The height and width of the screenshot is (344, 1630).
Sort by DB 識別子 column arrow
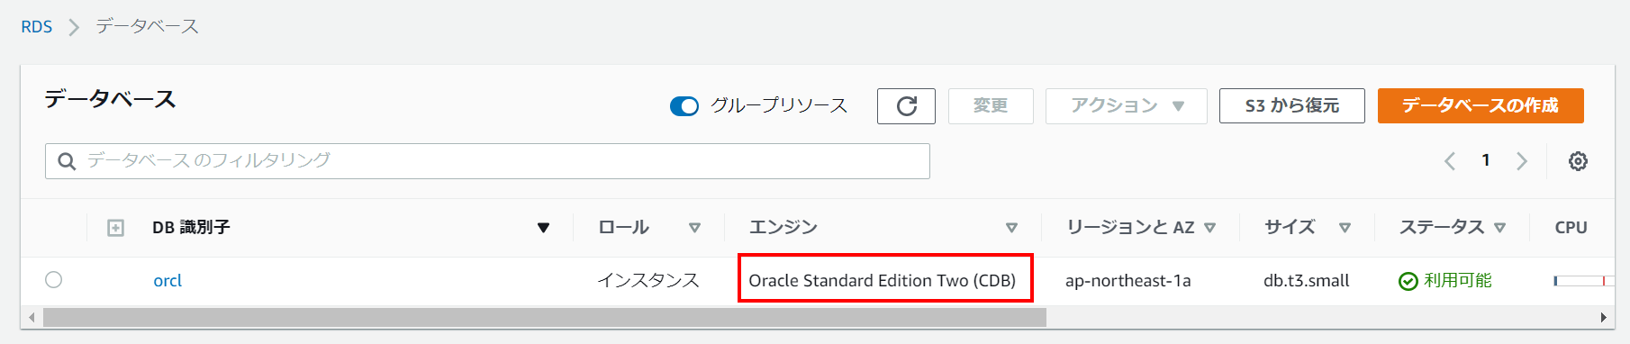pos(543,228)
